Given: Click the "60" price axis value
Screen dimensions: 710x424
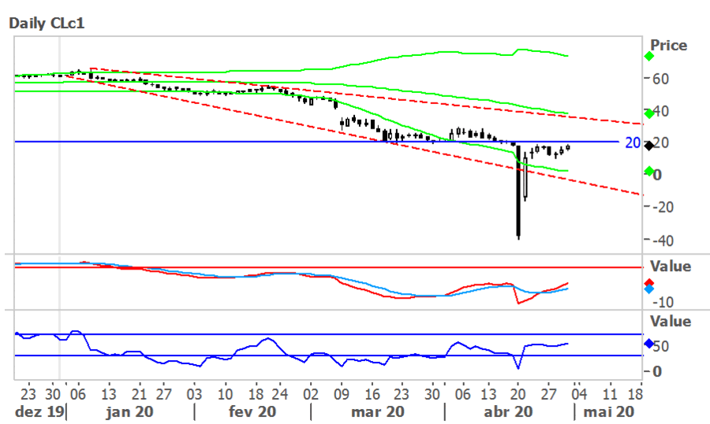Looking at the screenshot, I should 660,79.
